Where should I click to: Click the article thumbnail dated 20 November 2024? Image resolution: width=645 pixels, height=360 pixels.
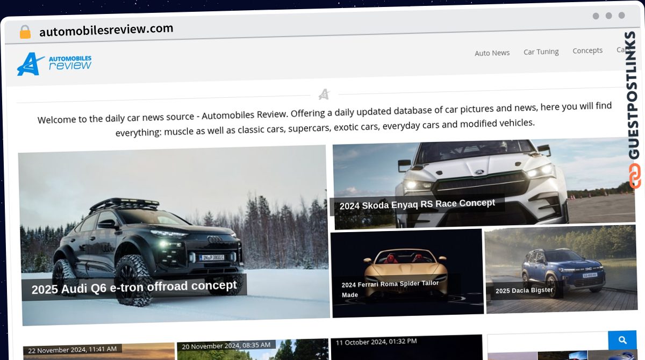point(253,349)
